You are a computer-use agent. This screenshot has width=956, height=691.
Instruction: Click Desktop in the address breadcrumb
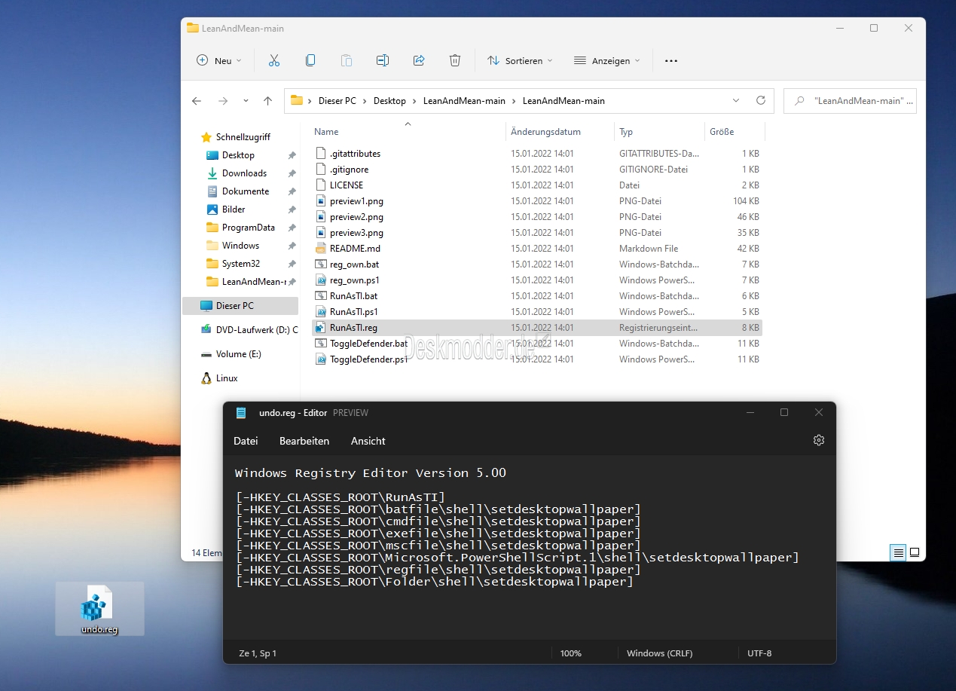pos(389,101)
